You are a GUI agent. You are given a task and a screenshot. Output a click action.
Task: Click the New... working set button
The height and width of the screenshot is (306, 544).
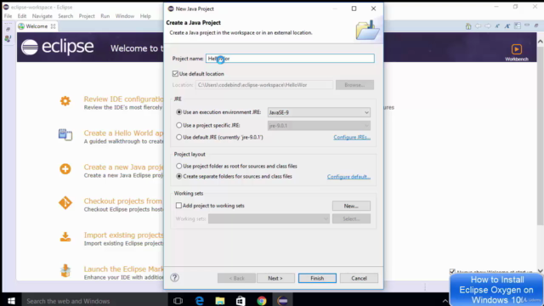click(x=351, y=206)
